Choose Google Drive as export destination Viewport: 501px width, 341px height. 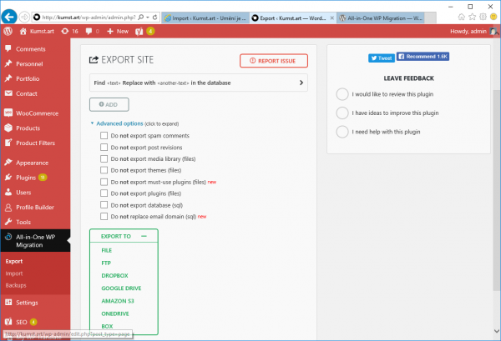click(123, 288)
